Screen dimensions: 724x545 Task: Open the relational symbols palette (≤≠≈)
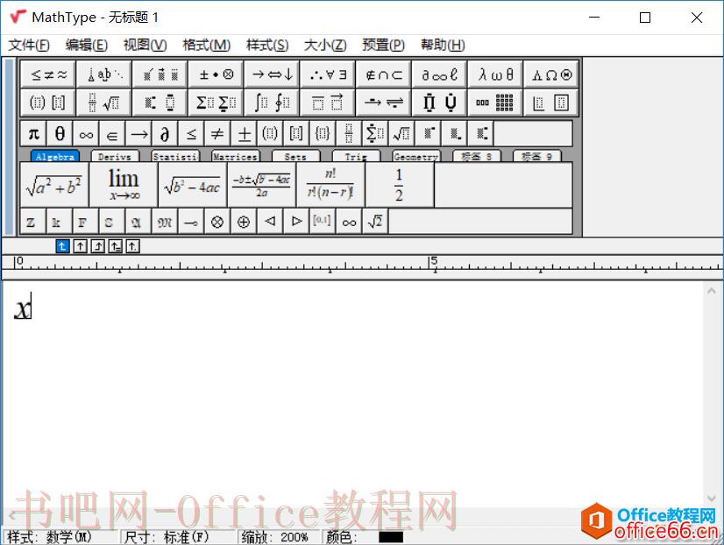pos(48,74)
